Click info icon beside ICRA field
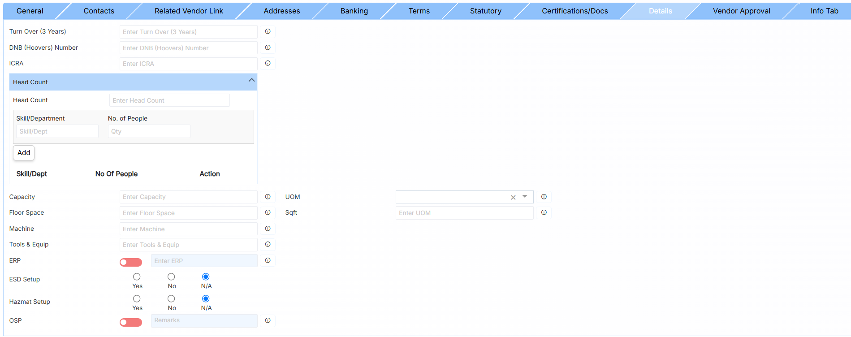Viewport: 851px width, 337px height. point(268,63)
